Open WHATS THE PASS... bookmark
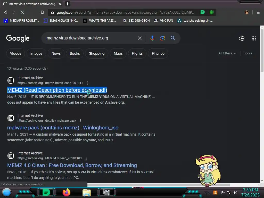Image resolution: width=264 pixels, height=198 pixels. coord(100,21)
